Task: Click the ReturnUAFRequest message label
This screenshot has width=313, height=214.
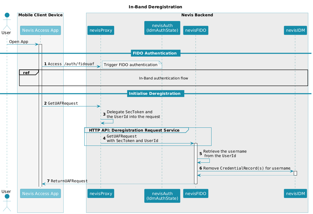Action: 69,181
